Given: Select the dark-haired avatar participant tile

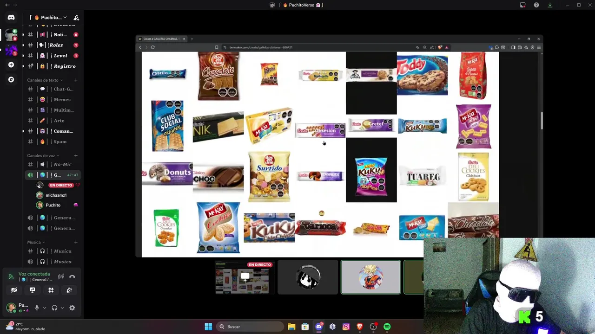Looking at the screenshot, I should point(308,277).
